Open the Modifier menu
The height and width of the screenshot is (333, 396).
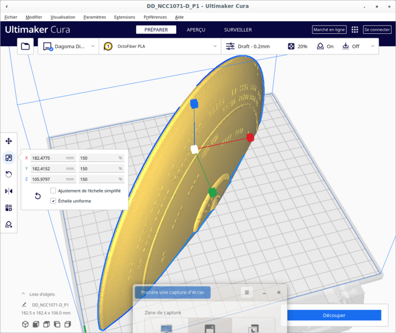[x=34, y=17]
